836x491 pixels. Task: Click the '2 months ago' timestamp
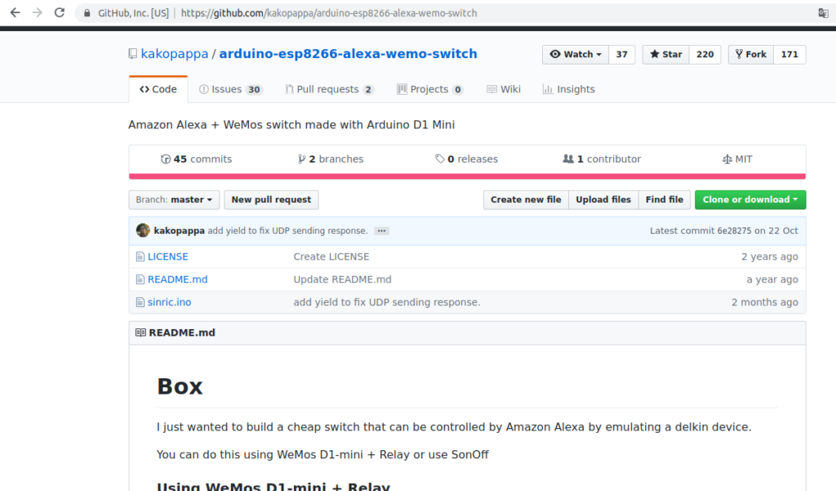pyautogui.click(x=764, y=302)
